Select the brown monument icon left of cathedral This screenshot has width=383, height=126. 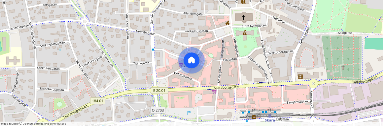pyautogui.click(x=227, y=23)
